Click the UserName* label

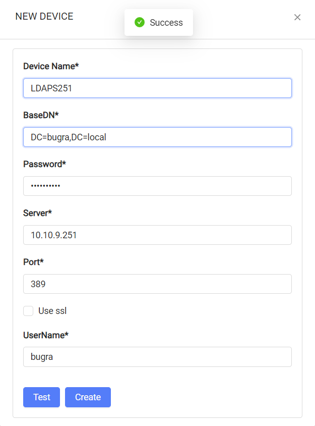tap(46, 335)
